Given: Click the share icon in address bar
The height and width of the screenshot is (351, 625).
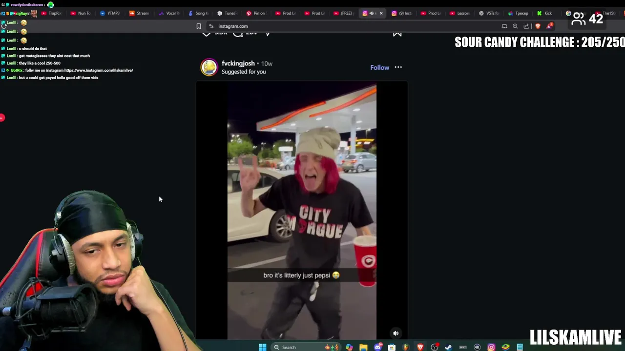Looking at the screenshot, I should click(526, 26).
